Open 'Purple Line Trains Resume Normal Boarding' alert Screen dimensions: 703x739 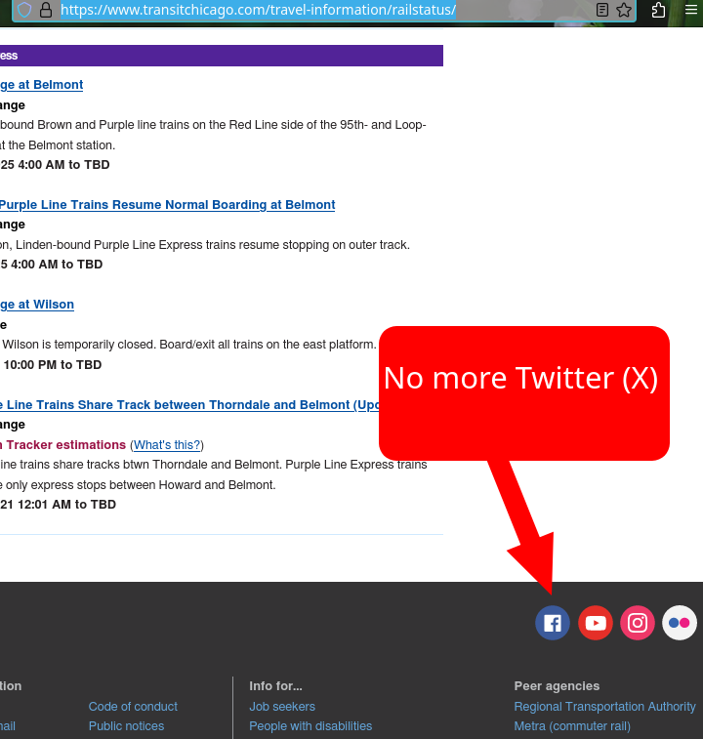(x=167, y=205)
